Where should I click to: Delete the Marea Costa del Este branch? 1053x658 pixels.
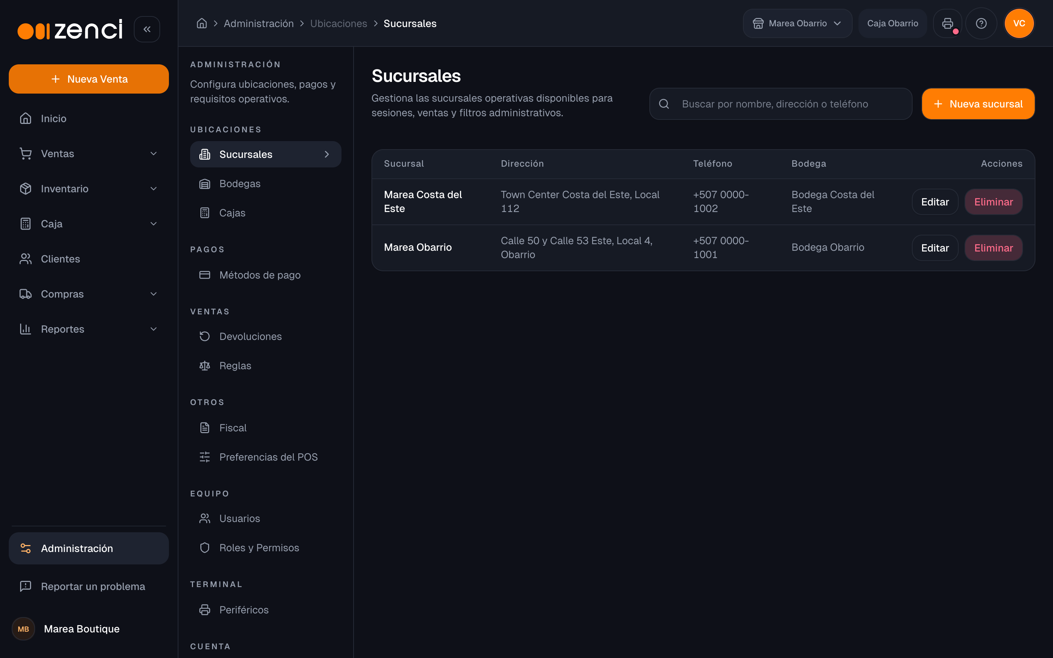pos(993,202)
